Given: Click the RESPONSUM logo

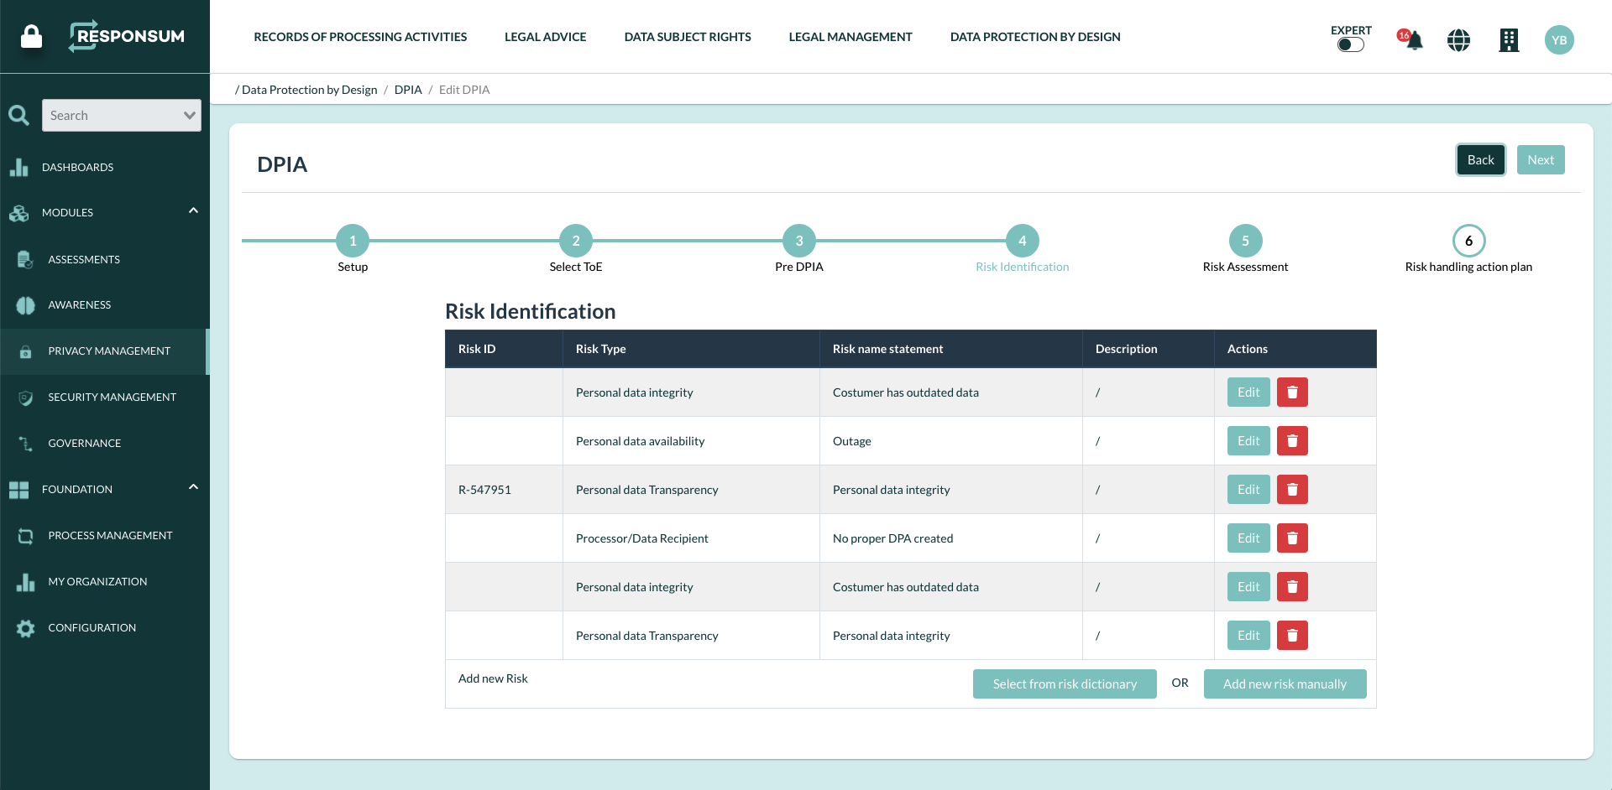Looking at the screenshot, I should (127, 37).
